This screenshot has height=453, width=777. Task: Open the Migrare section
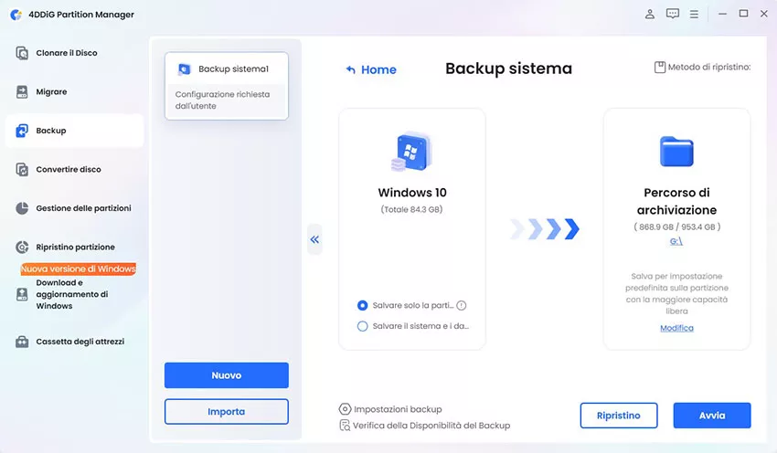tap(51, 91)
